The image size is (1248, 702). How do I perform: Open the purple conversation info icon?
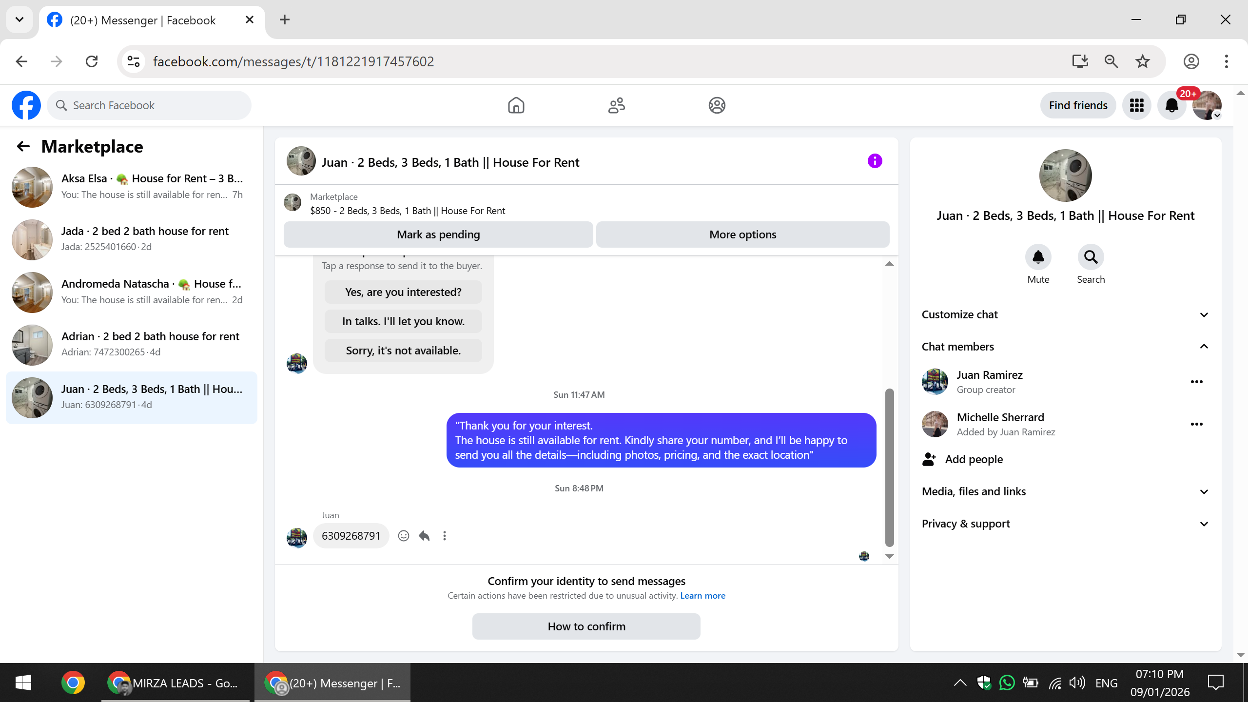[x=875, y=161]
